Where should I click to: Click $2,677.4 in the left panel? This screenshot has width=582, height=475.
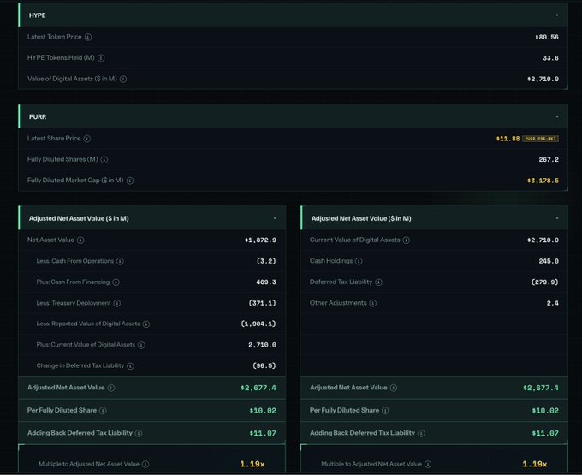coord(258,388)
